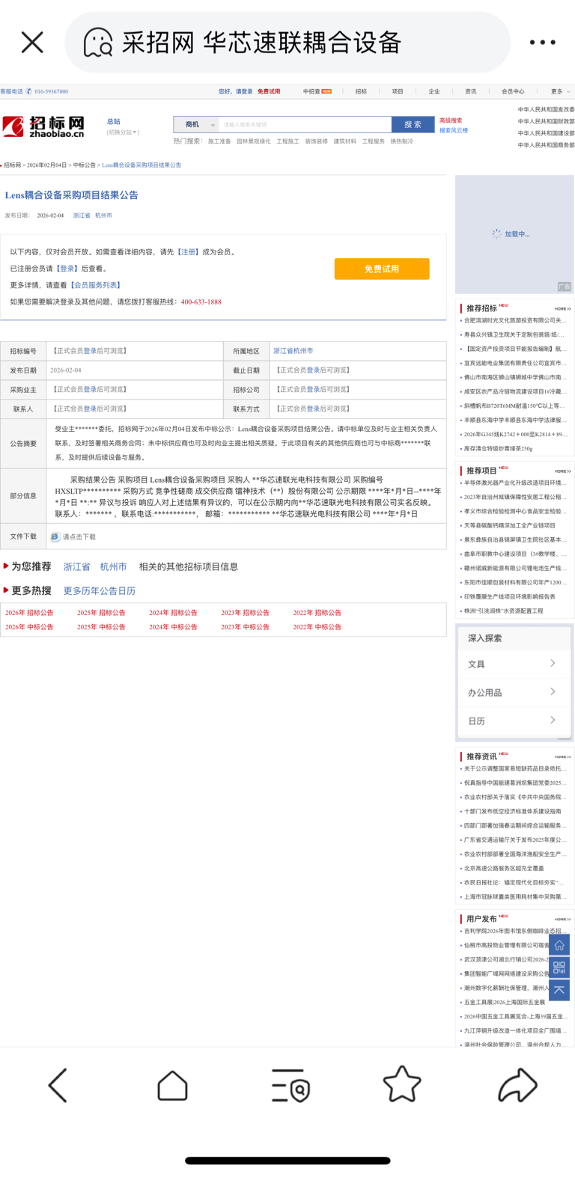Share the page via arrow icon
Image resolution: width=575 pixels, height=1177 pixels.
click(x=518, y=1086)
